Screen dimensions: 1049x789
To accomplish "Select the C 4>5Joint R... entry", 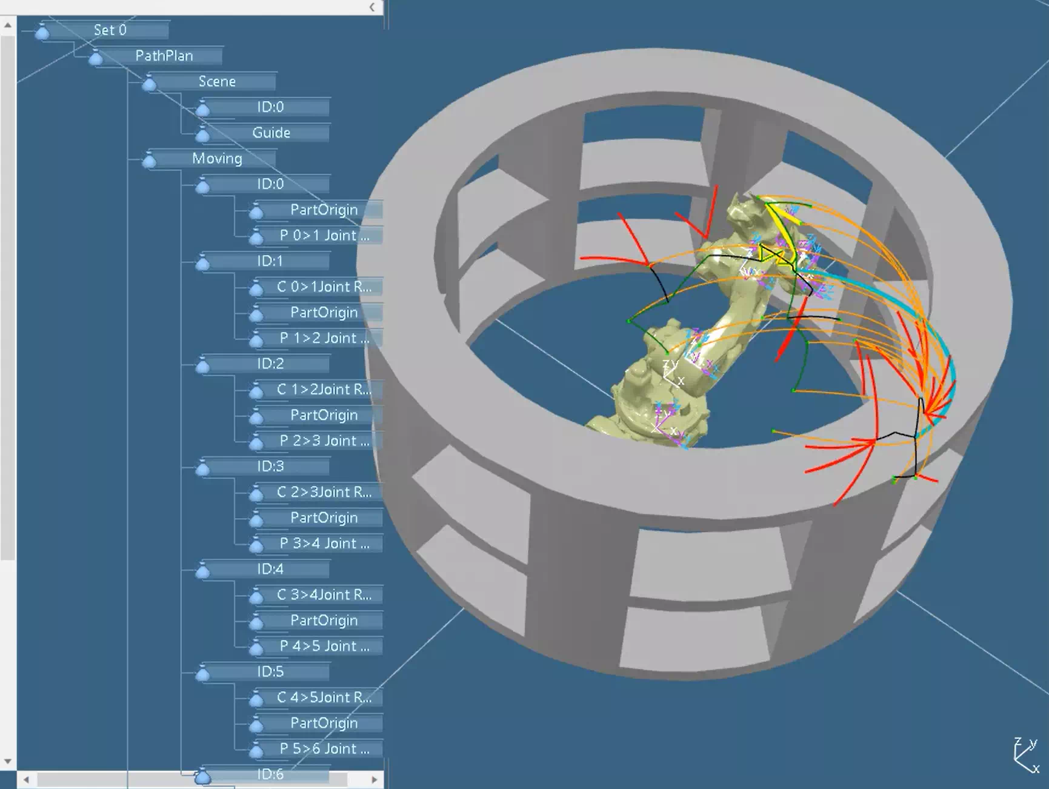I will [x=324, y=697].
